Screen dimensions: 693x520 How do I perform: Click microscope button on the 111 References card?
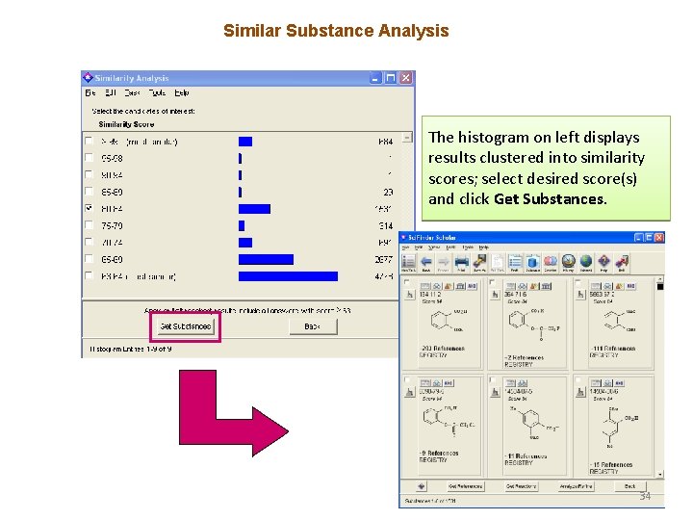click(580, 295)
